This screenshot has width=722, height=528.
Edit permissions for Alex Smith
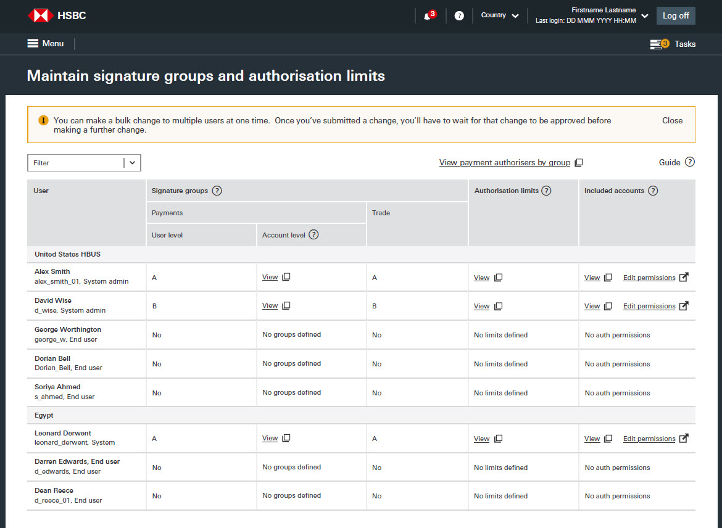click(x=649, y=278)
